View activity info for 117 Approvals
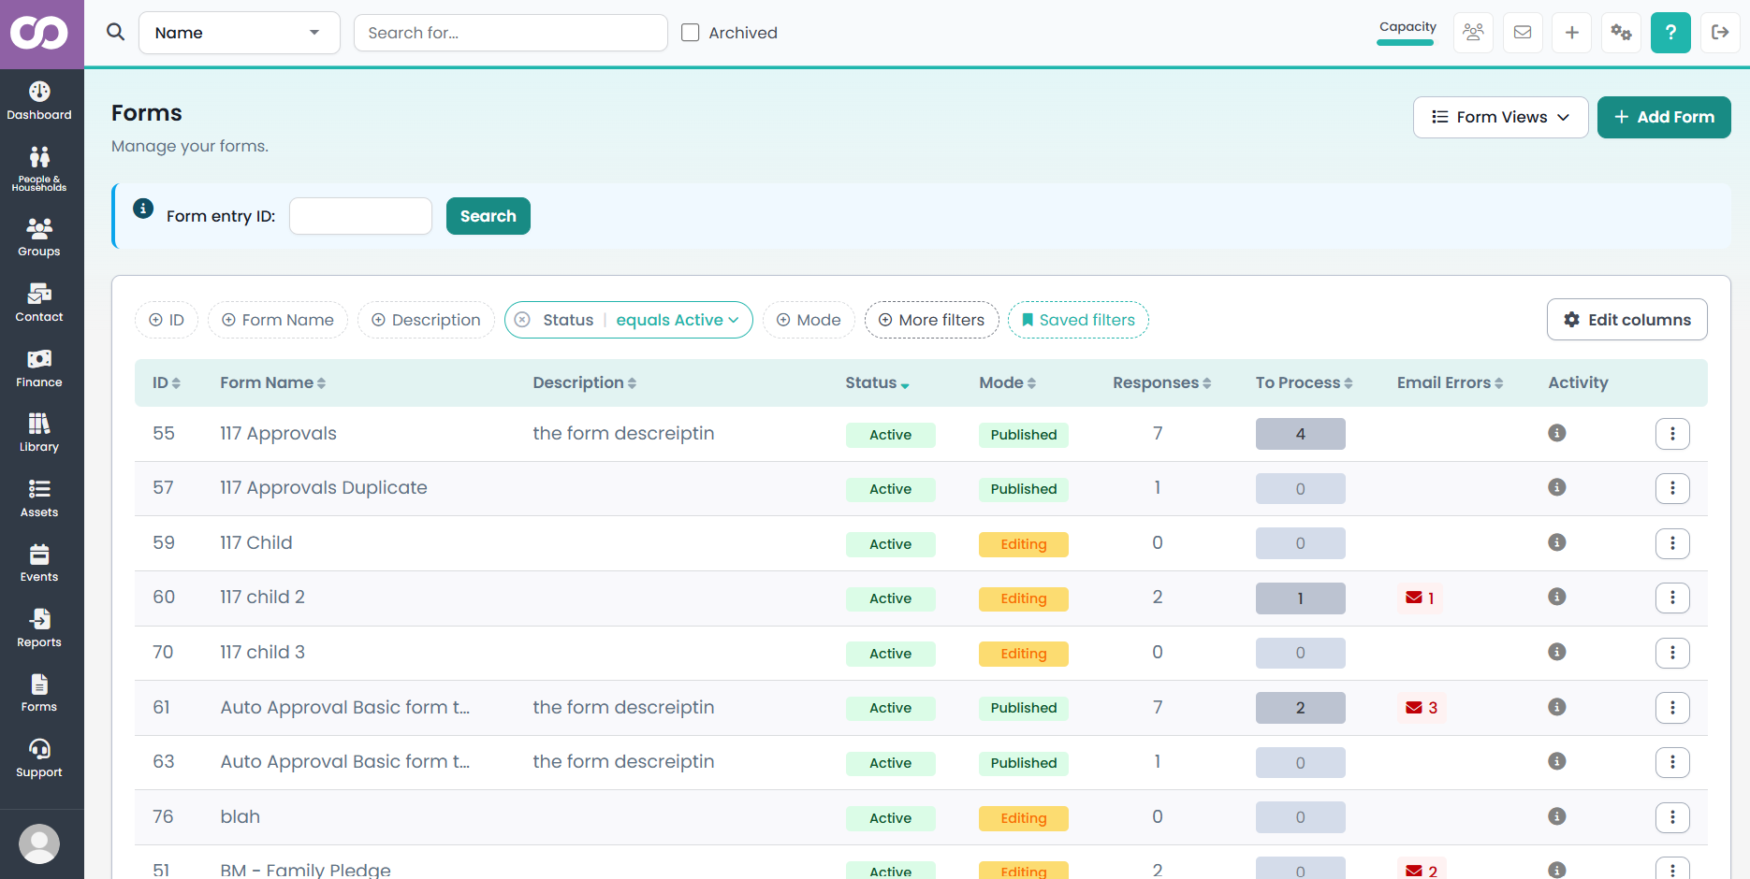 point(1557,433)
